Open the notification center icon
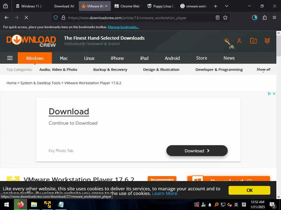Screen dimensions: 281x210 (x=272, y=205)
